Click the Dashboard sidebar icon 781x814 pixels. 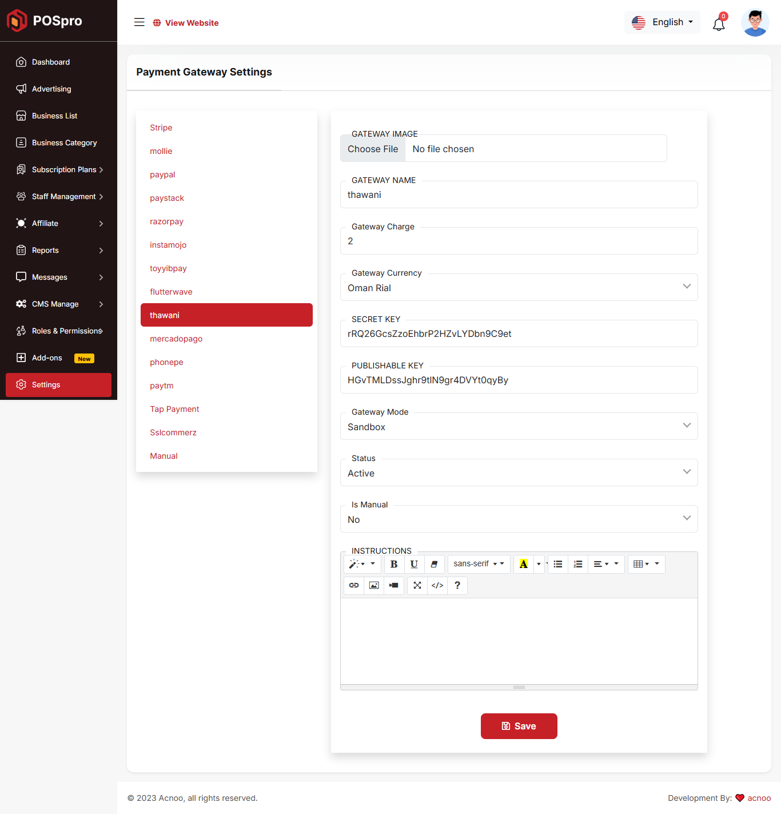click(x=21, y=62)
